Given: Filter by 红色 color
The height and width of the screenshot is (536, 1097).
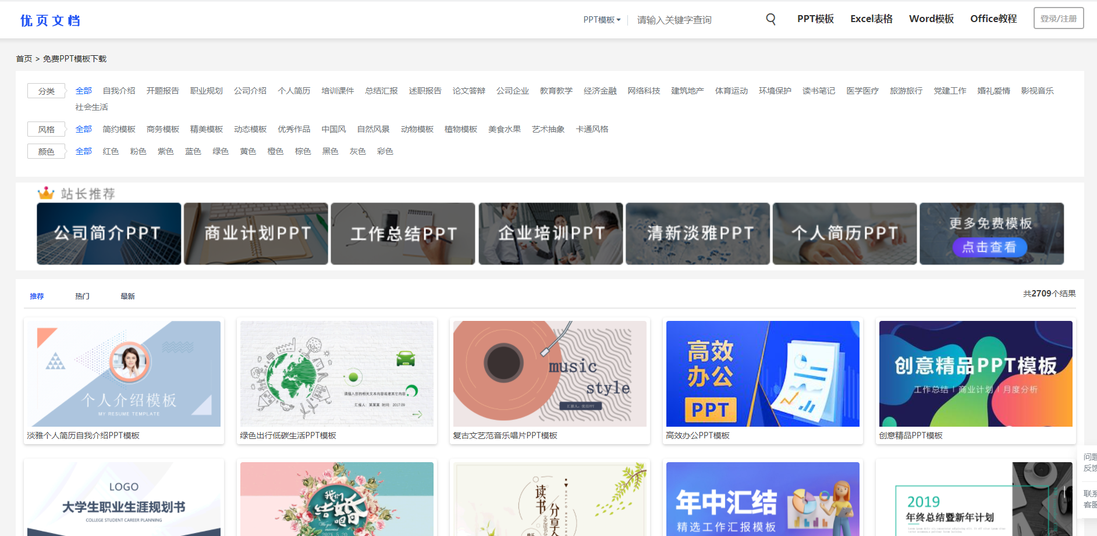Looking at the screenshot, I should 111,151.
